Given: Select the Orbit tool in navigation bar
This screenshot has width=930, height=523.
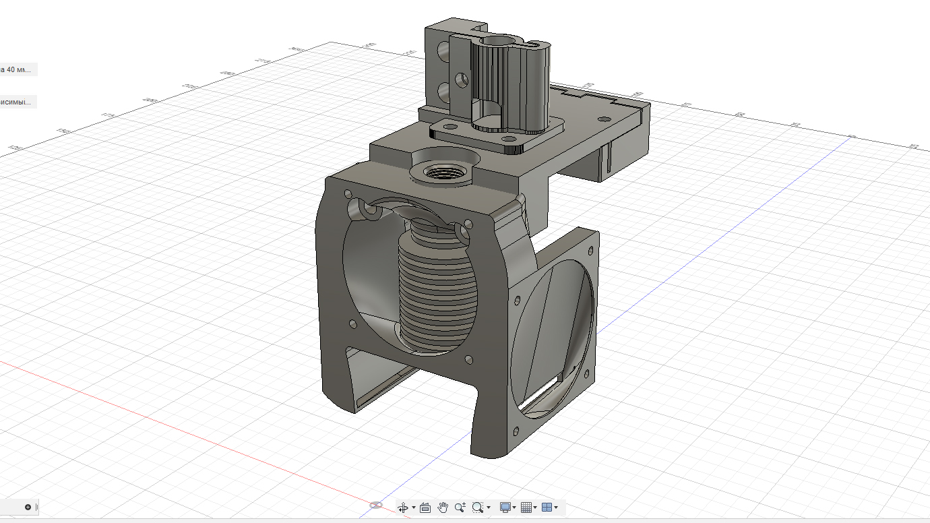Looking at the screenshot, I should pos(403,507).
